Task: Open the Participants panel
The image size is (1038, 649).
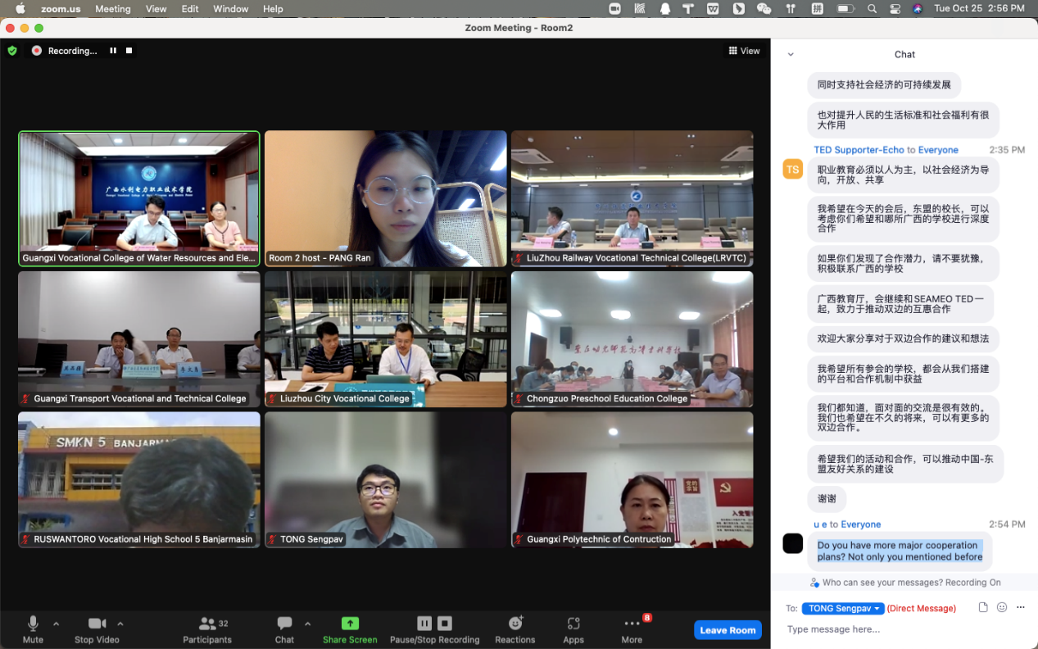Action: click(x=207, y=629)
